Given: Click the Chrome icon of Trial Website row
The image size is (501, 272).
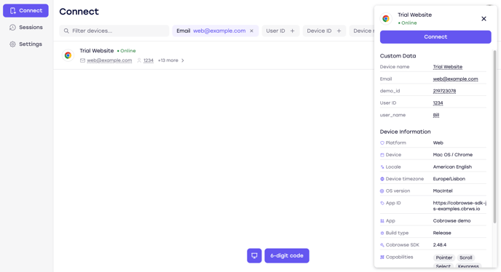Looking at the screenshot, I should click(68, 55).
